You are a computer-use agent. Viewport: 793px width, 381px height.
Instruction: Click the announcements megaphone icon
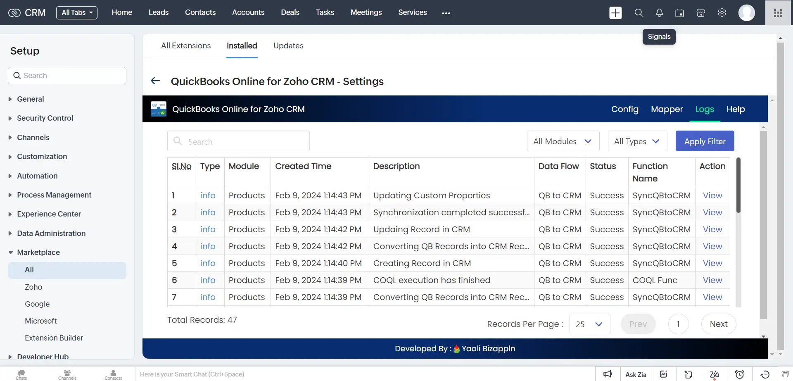pyautogui.click(x=607, y=374)
